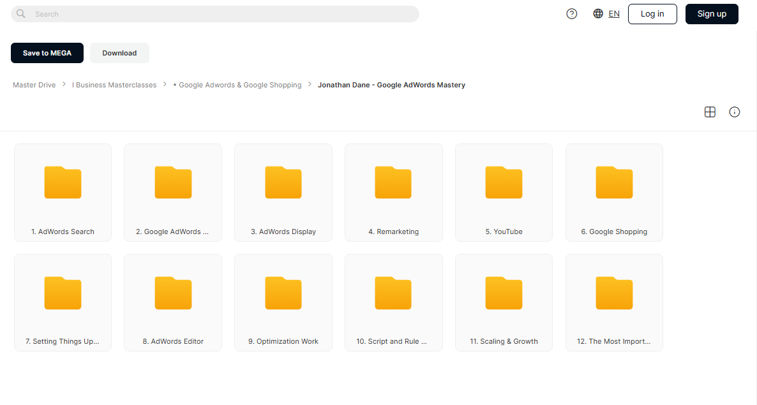Select Jonathan Dane - Google AdWords Mastery breadcrumb
Viewport: 757px width, 405px height.
(391, 85)
